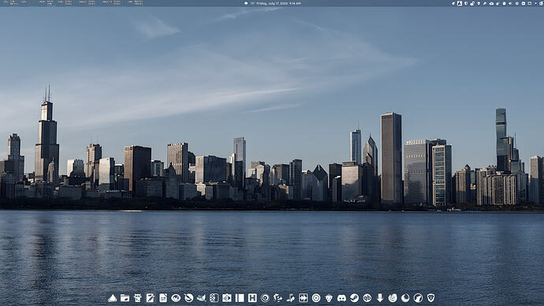The image size is (544, 306).
Task: Open qBittorrent from the dock
Action: point(367,297)
